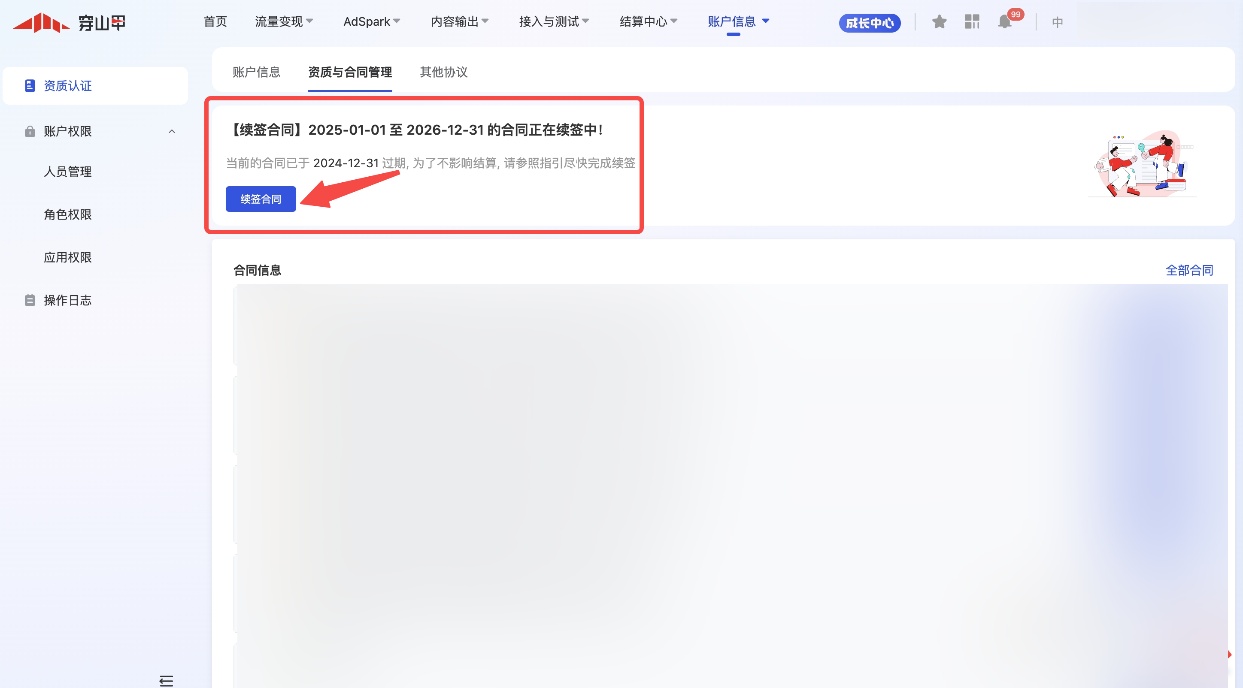Click the 穿山甲 logo icon
The image size is (1243, 688).
(42, 22)
